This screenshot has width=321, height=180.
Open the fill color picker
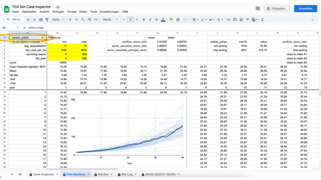171,19
